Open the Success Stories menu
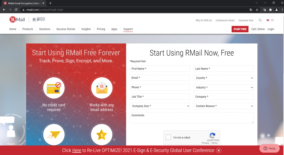 tap(66, 29)
